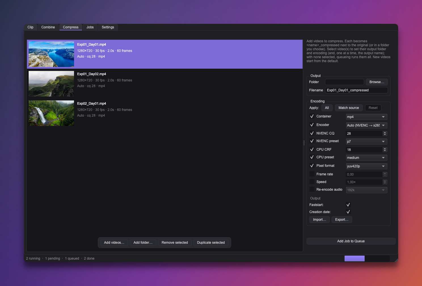The width and height of the screenshot is (422, 286).
Task: Adjust the CPU CRF stepper arrows
Action: pos(385,150)
